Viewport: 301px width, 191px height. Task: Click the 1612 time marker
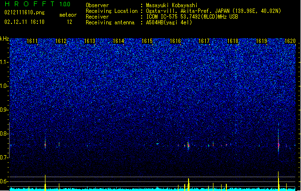[61, 41]
